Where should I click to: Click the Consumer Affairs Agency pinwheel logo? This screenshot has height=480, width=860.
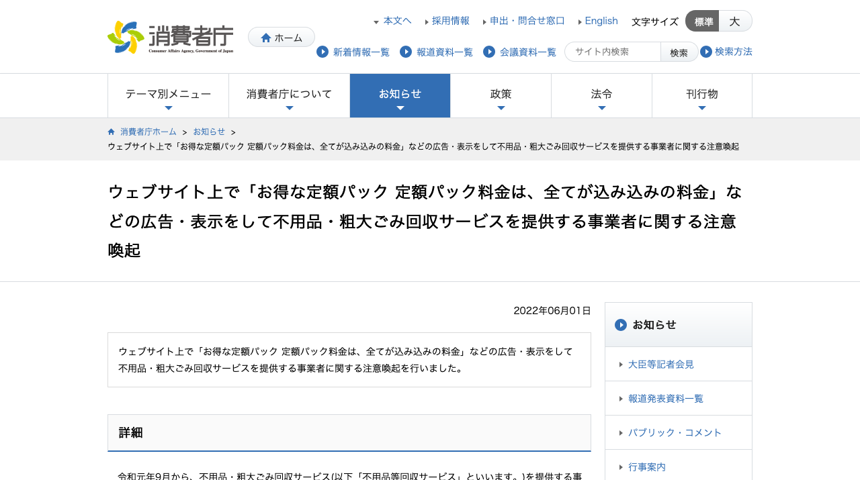coord(126,38)
